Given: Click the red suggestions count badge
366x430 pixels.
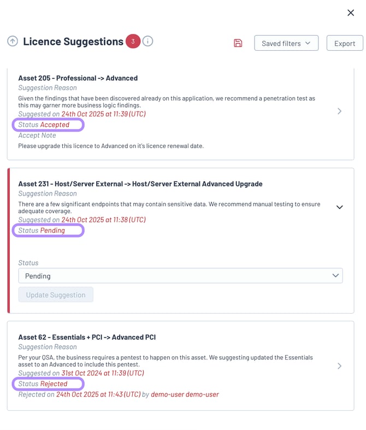Looking at the screenshot, I should pyautogui.click(x=133, y=42).
